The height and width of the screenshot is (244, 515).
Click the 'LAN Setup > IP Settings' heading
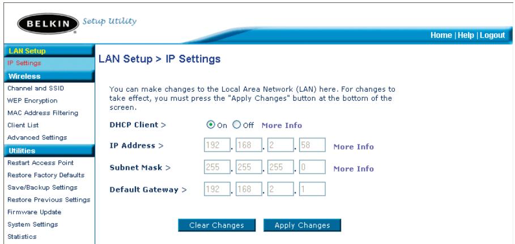(x=159, y=59)
